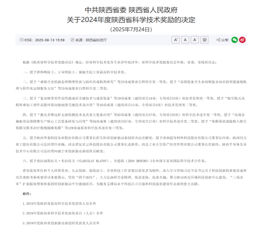Open attachment 2 科学技术奖获奖项目名单
This screenshot has height=230, width=260.
coord(63,213)
